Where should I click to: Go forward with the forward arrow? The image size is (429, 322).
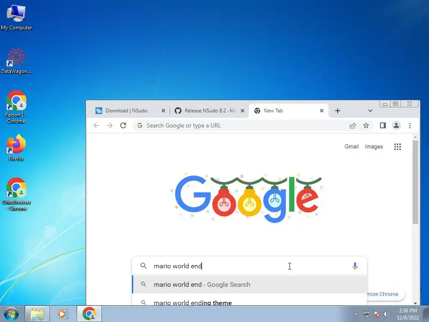click(x=110, y=125)
